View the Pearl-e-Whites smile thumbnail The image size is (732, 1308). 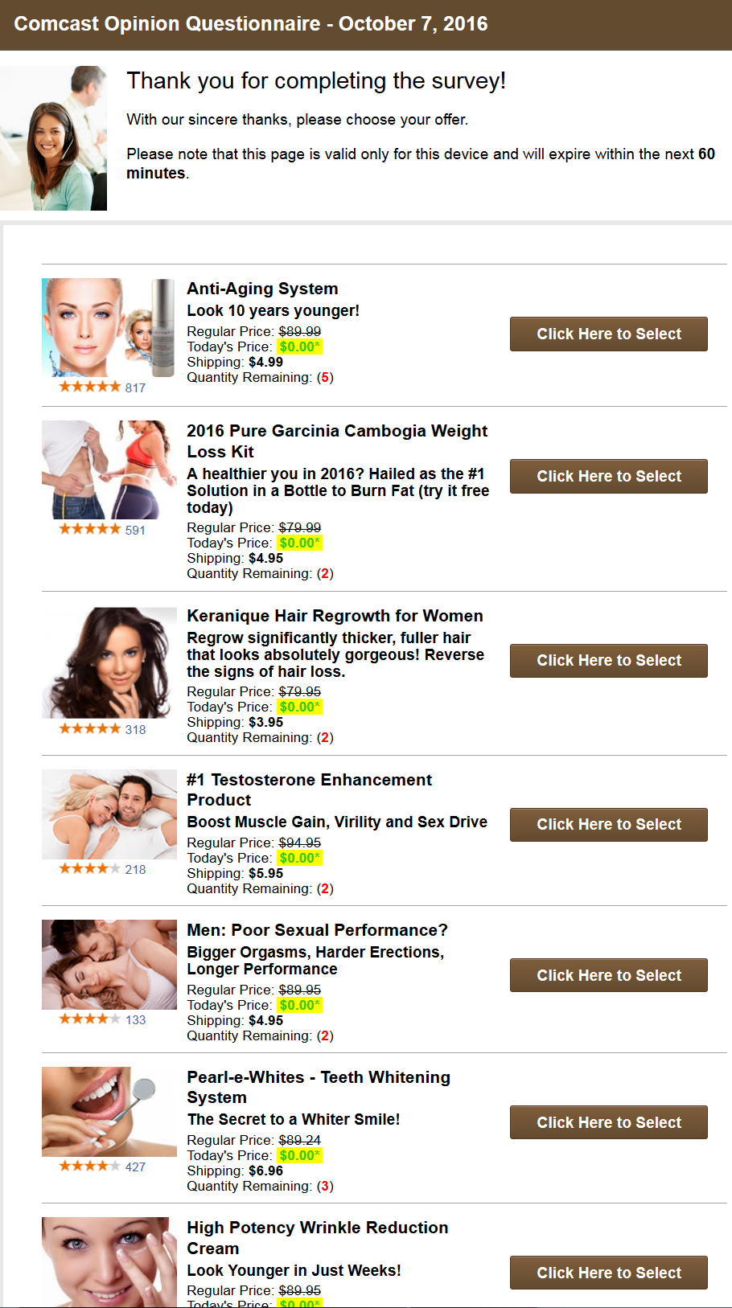pyautogui.click(x=109, y=1112)
